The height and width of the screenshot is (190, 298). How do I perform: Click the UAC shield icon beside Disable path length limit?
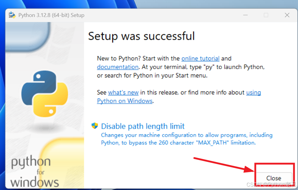tap(95, 126)
